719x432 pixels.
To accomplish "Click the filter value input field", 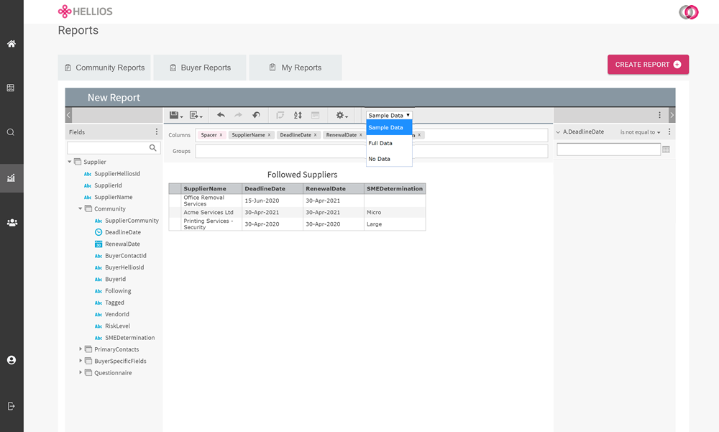I will coord(608,150).
